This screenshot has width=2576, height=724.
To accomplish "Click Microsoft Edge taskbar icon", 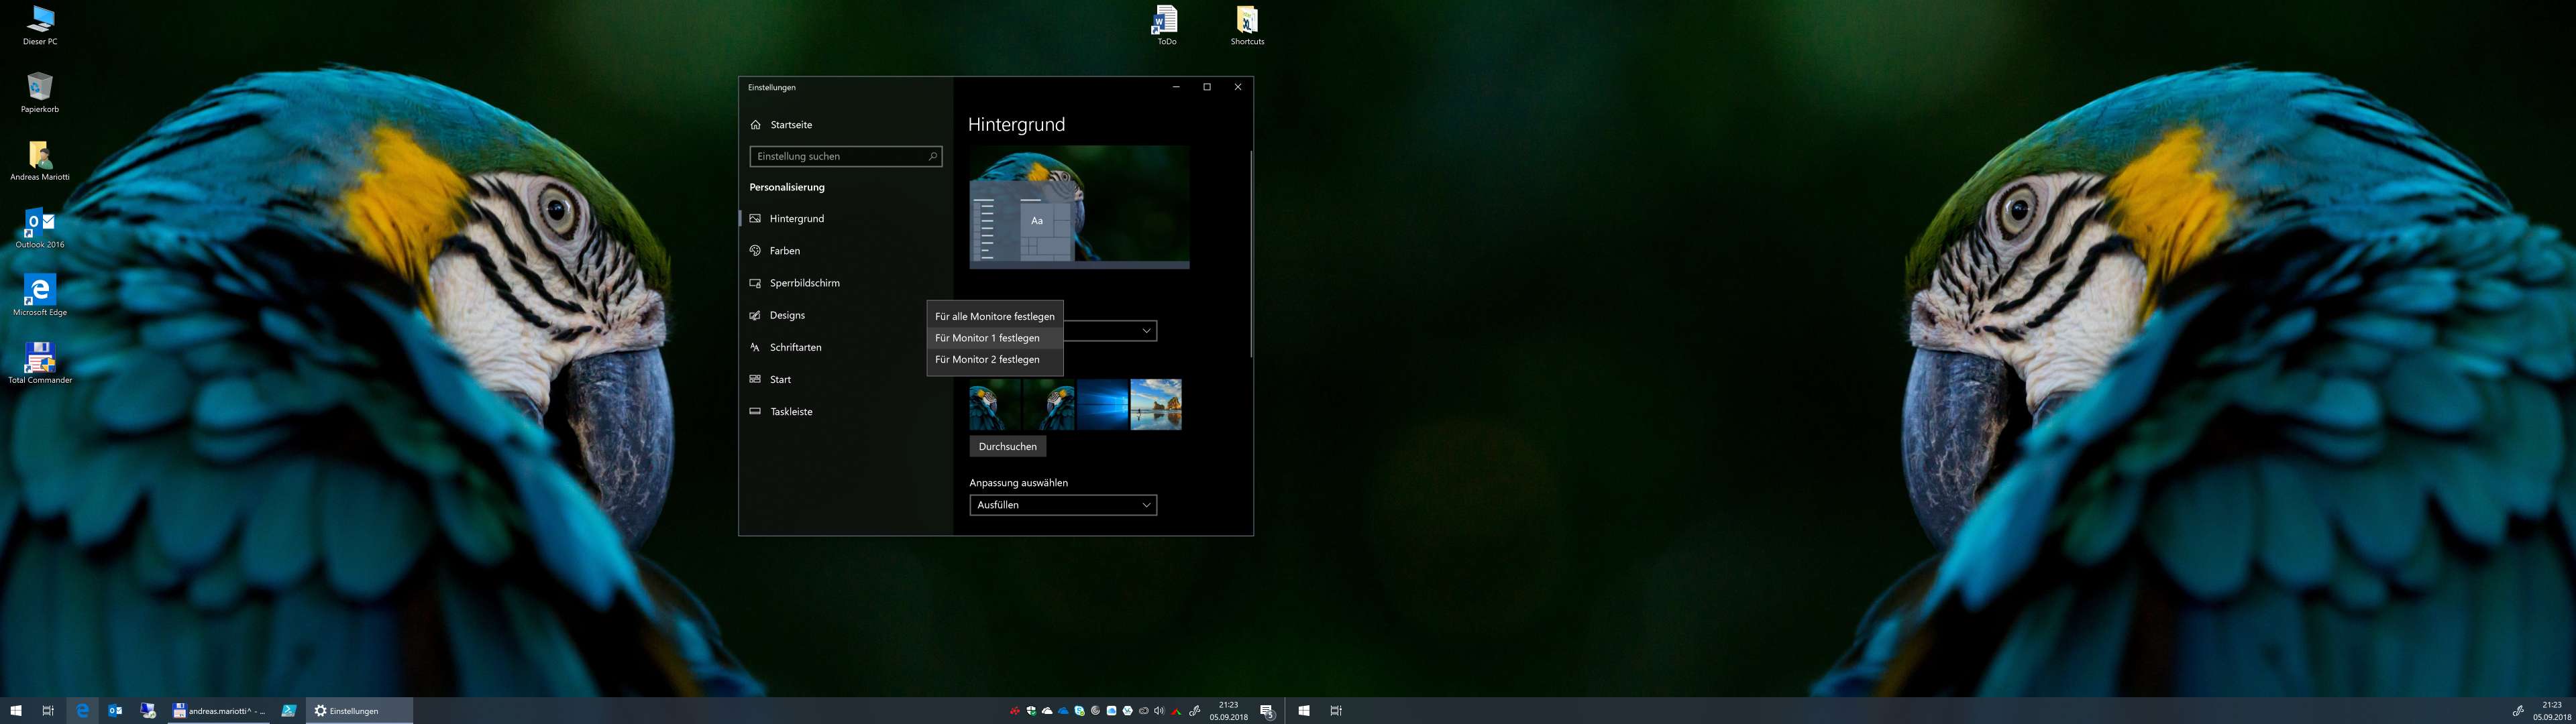I will [83, 711].
